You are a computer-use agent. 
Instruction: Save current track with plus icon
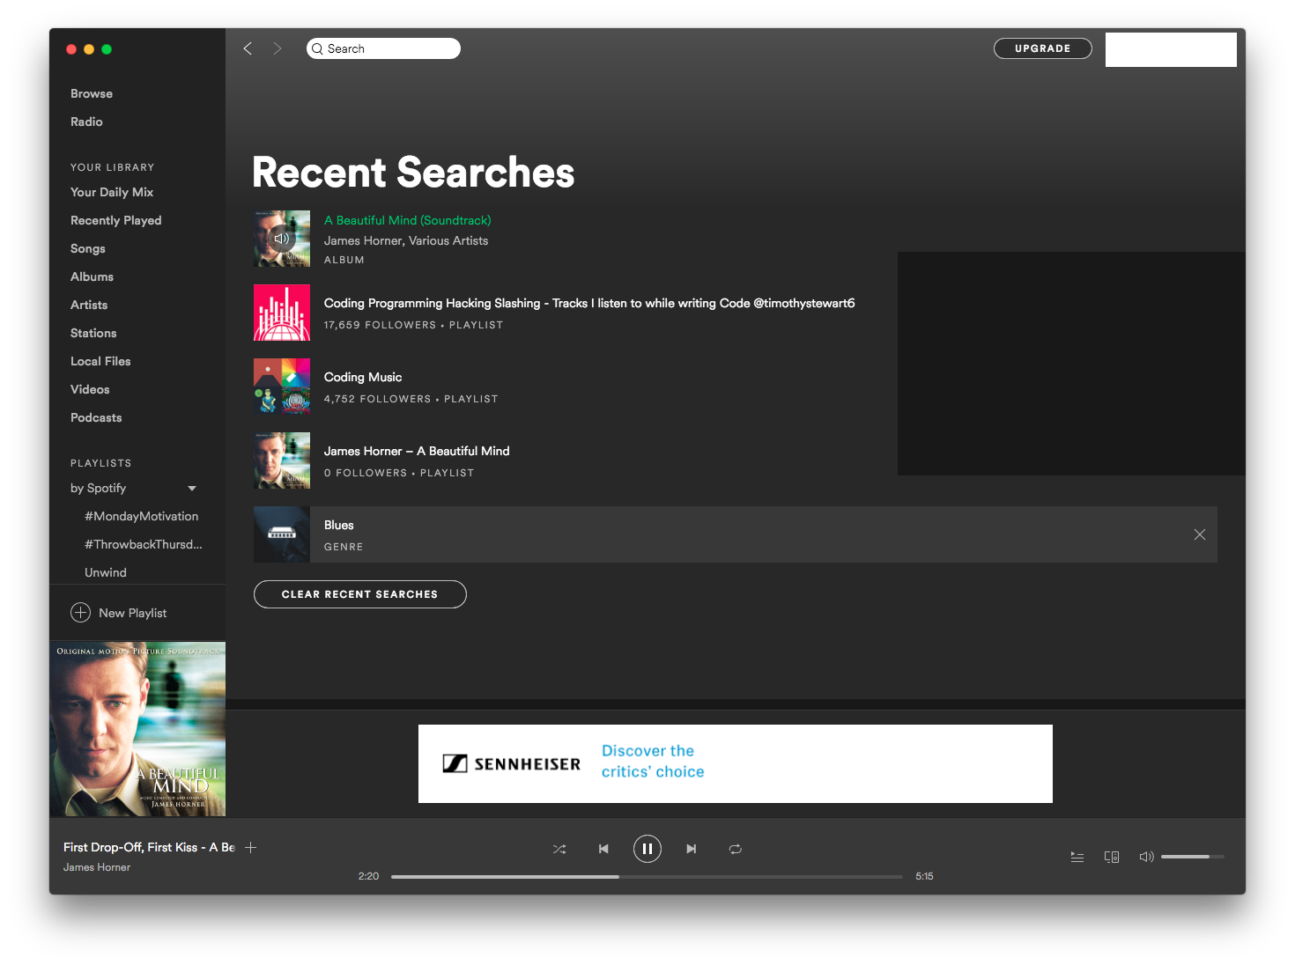click(x=251, y=847)
